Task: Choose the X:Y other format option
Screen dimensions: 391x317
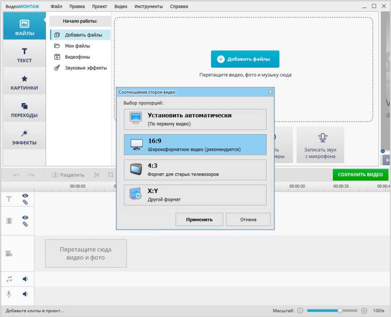Action: click(195, 195)
